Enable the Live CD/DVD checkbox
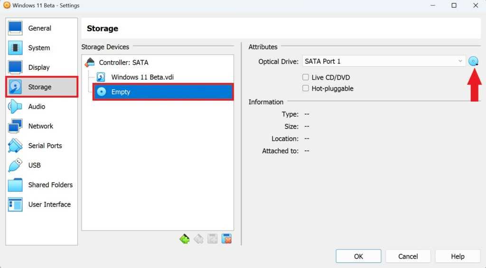Viewport: 486px width, 268px height. pyautogui.click(x=306, y=77)
